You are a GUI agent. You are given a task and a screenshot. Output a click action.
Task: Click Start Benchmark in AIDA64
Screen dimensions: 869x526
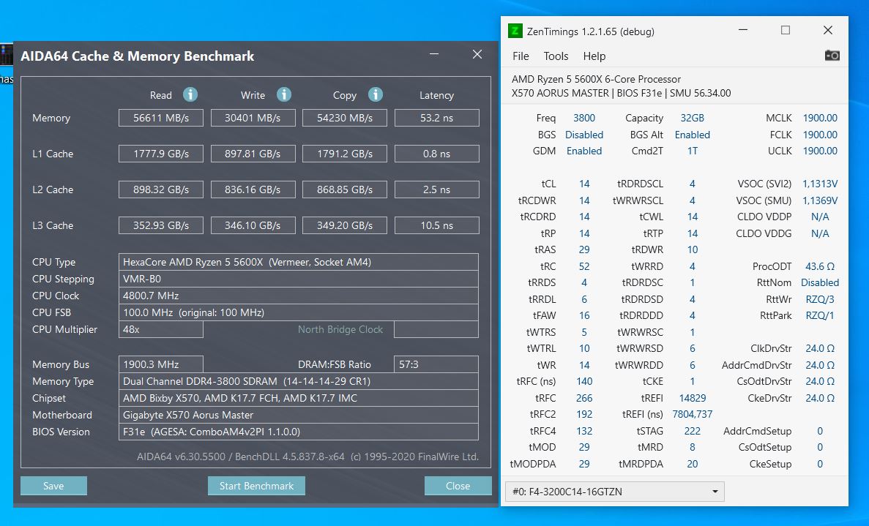coord(256,486)
